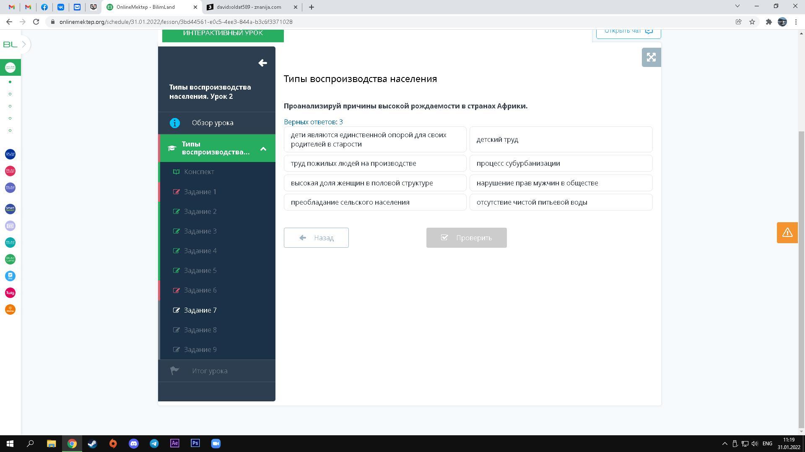Select answer 'отсутствие чистой питьевой воды'
This screenshot has width=805, height=452.
[561, 202]
